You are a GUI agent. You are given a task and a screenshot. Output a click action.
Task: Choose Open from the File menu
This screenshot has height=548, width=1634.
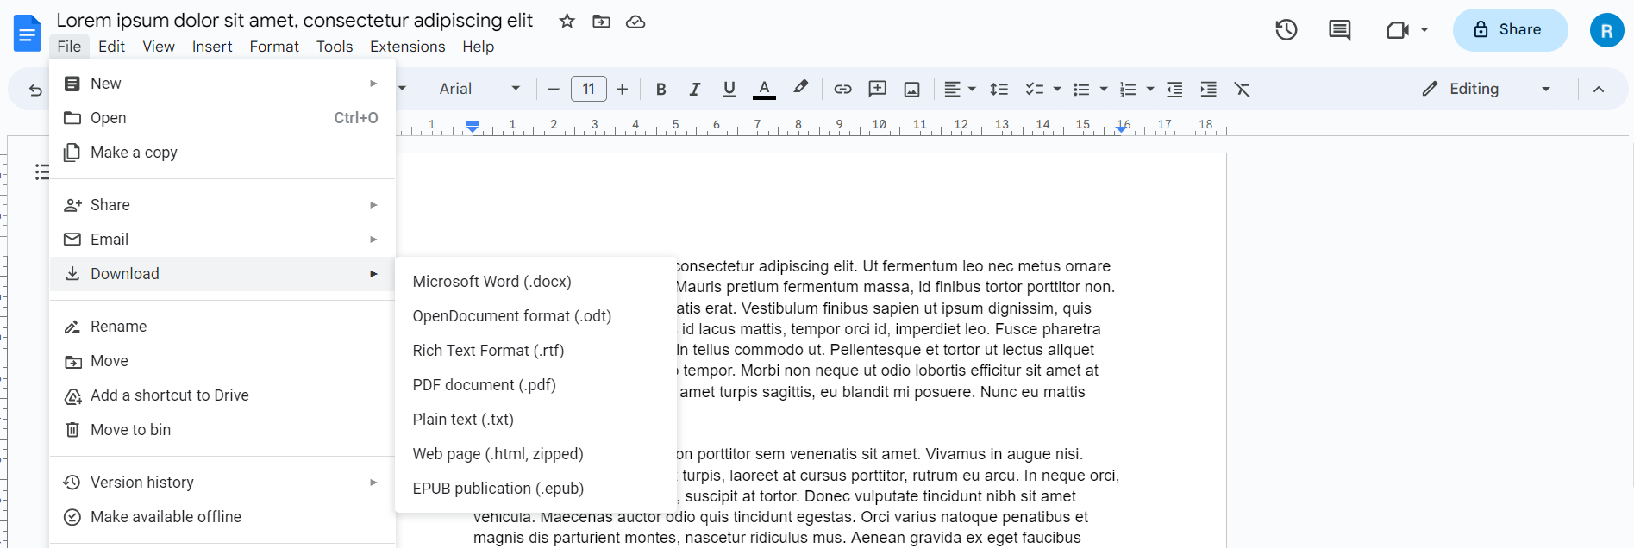tap(222, 118)
